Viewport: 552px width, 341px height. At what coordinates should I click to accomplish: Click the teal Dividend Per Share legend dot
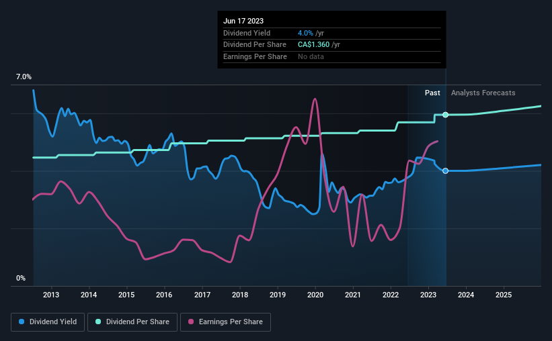point(98,322)
